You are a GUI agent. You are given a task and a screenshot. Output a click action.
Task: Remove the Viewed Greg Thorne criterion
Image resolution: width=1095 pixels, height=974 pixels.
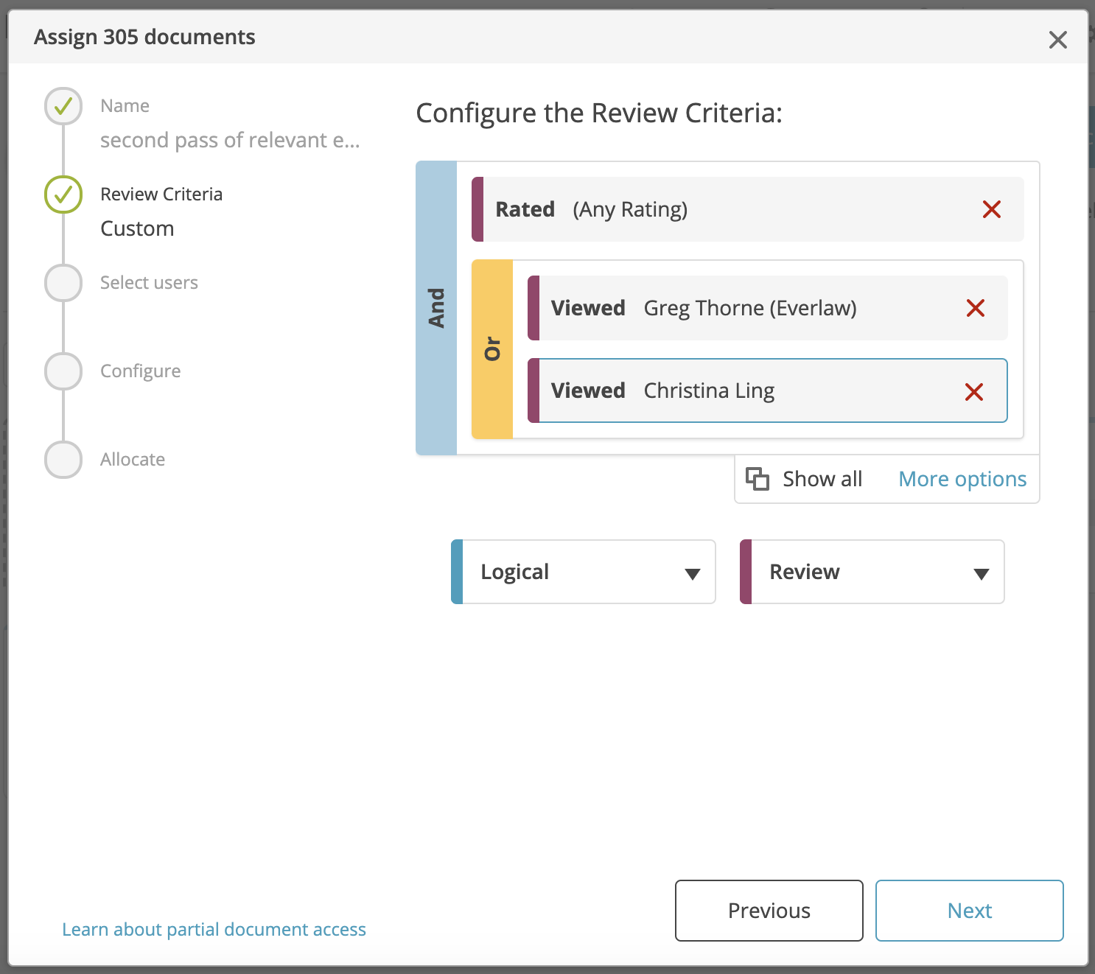976,308
